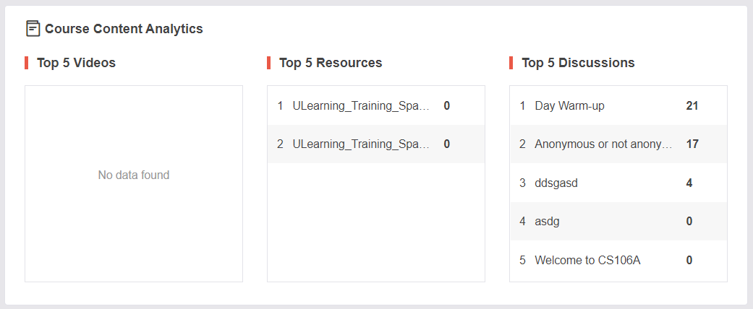Screen dimensions: 753x309
Task: Click the No data found message
Action: pyautogui.click(x=134, y=175)
